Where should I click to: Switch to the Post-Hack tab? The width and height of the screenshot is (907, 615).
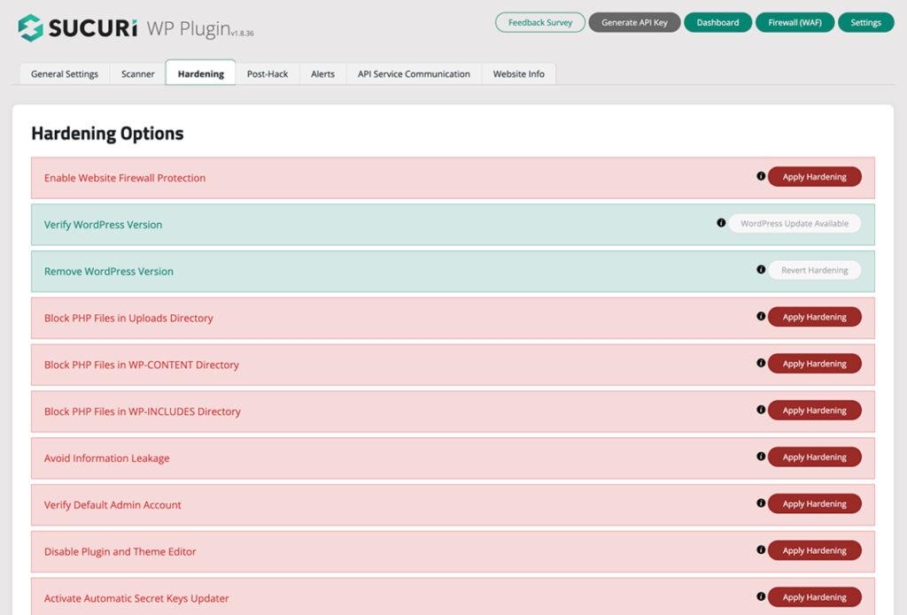(267, 74)
